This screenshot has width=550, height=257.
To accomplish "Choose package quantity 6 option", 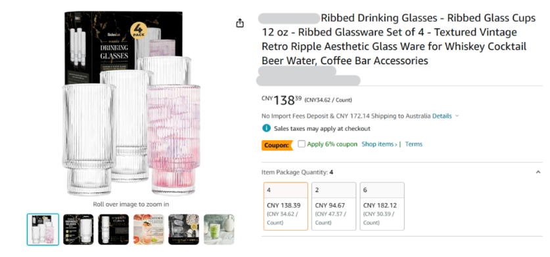I will point(382,207).
